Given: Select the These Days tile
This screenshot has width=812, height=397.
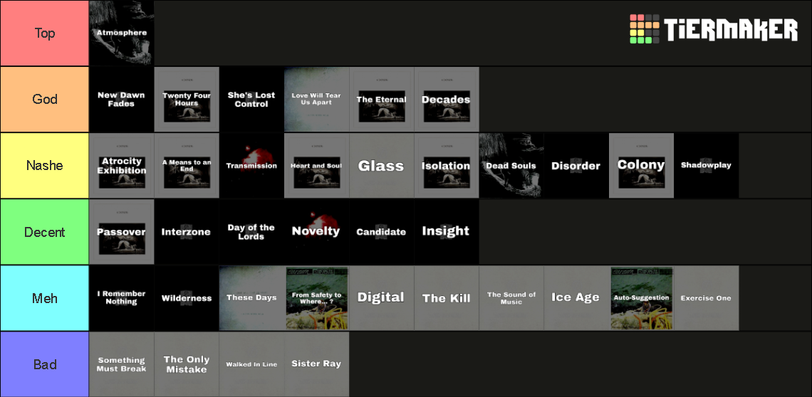Looking at the screenshot, I should click(251, 298).
